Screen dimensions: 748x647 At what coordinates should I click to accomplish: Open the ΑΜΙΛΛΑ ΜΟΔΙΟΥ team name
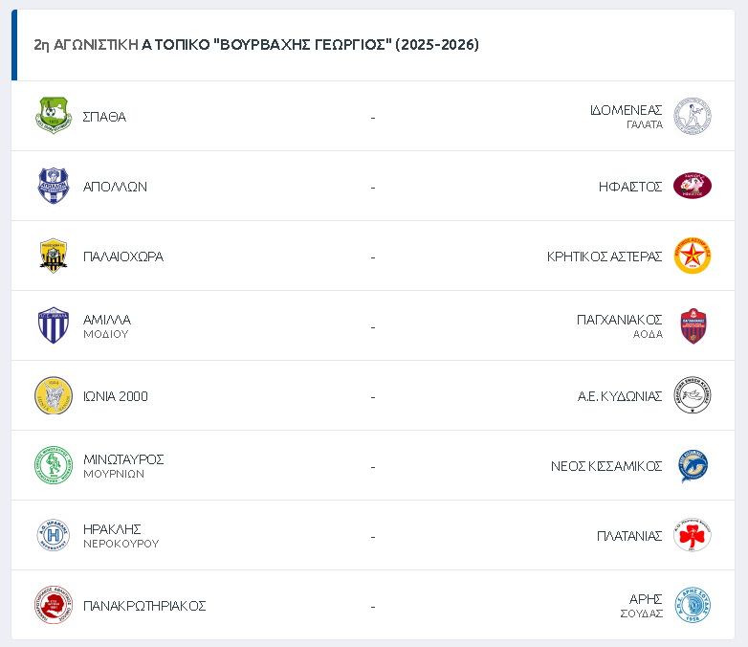[x=107, y=325]
